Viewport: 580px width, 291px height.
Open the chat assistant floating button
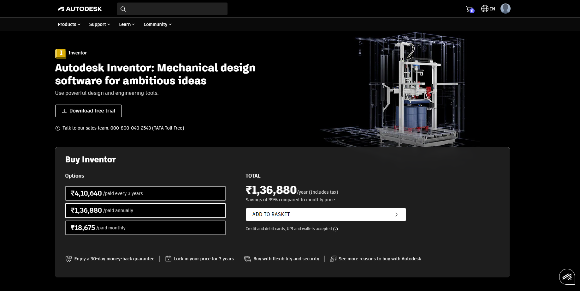567,277
